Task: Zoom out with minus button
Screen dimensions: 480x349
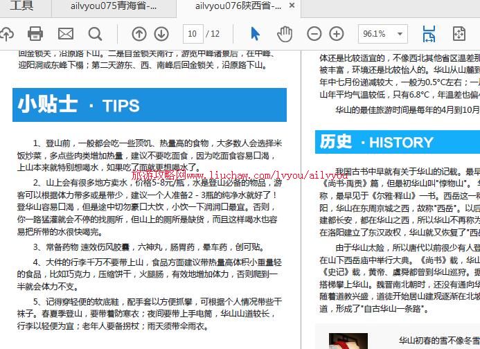Action: coord(314,34)
